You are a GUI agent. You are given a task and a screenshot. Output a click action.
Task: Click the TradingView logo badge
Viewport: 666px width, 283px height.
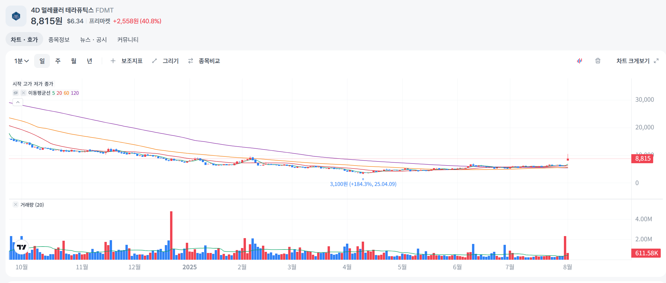21,247
